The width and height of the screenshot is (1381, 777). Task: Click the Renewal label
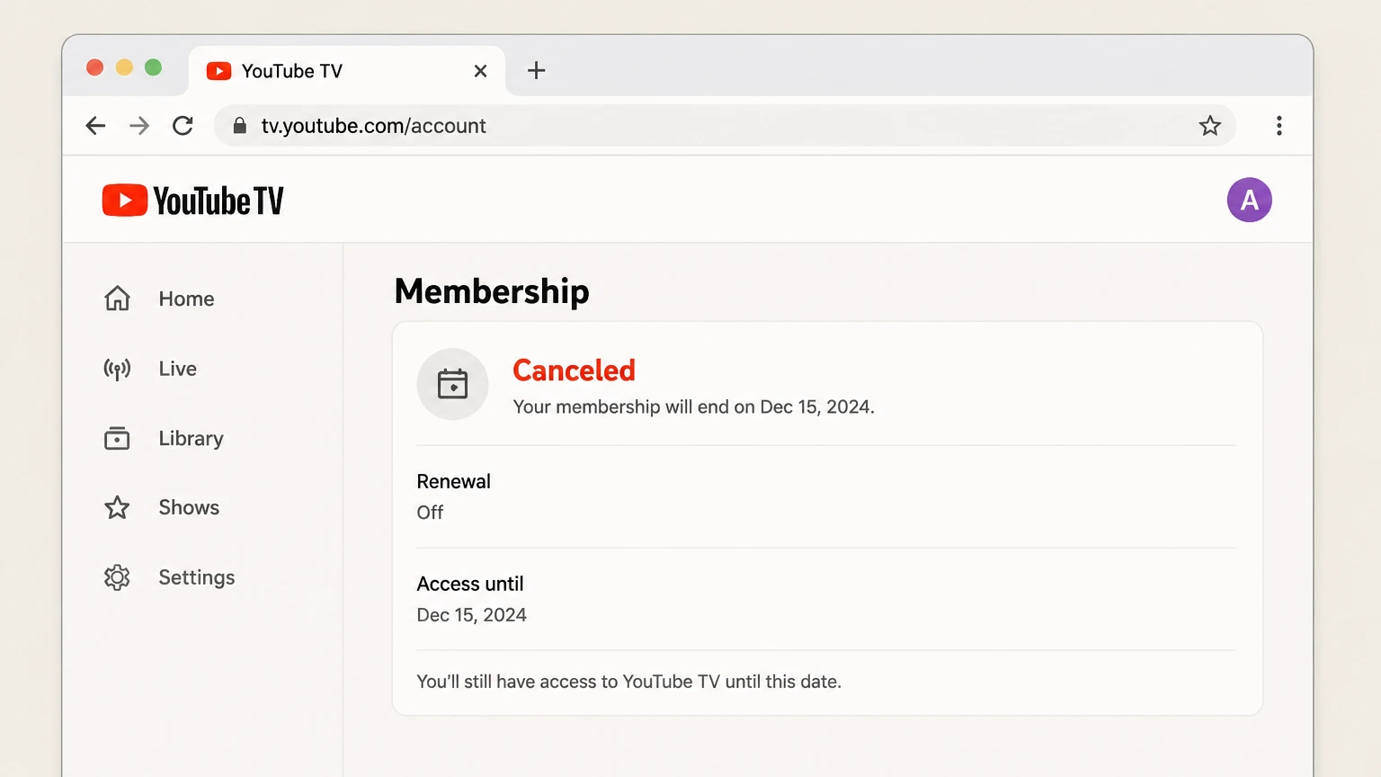[x=453, y=481]
